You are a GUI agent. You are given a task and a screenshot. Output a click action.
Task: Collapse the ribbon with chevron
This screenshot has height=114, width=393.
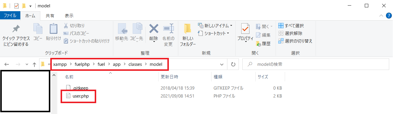(381, 16)
